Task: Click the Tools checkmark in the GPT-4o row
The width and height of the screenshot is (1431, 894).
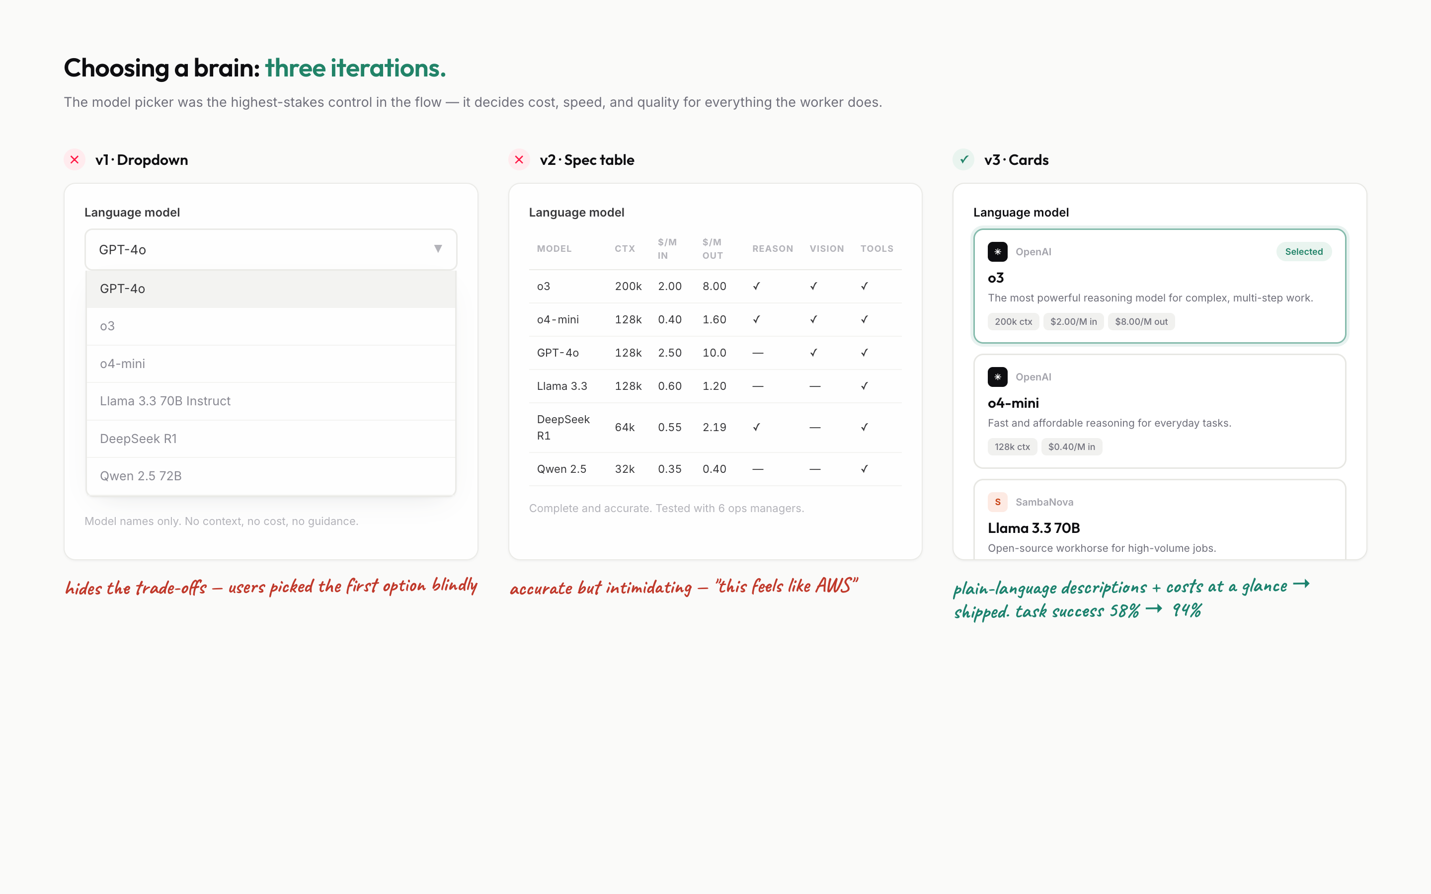Action: coord(865,353)
